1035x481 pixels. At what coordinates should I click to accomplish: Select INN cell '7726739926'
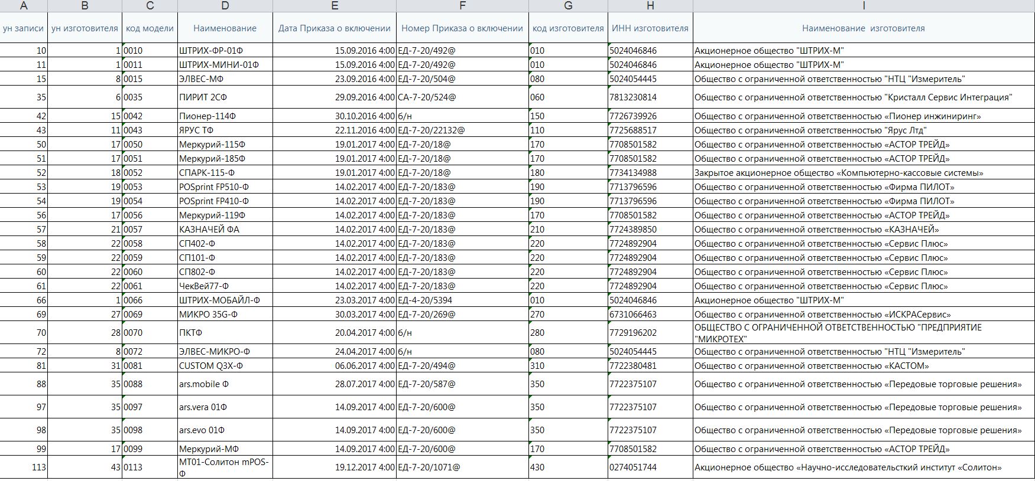pyautogui.click(x=650, y=116)
